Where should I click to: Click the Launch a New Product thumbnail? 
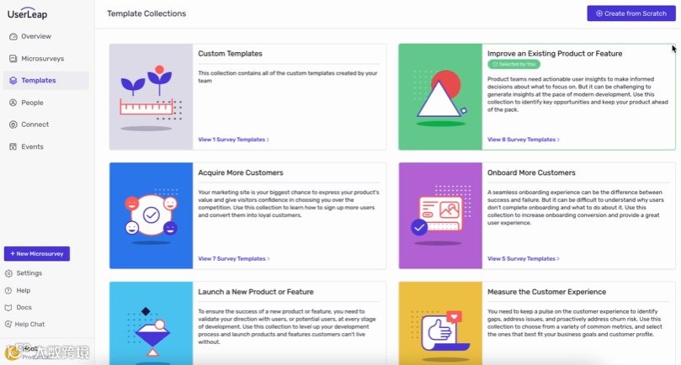(x=152, y=323)
